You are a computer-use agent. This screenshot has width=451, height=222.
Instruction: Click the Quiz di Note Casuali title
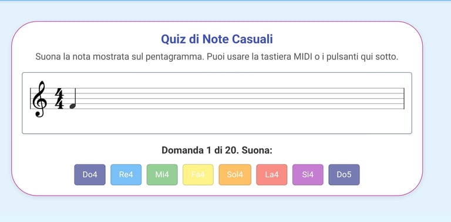click(x=217, y=39)
